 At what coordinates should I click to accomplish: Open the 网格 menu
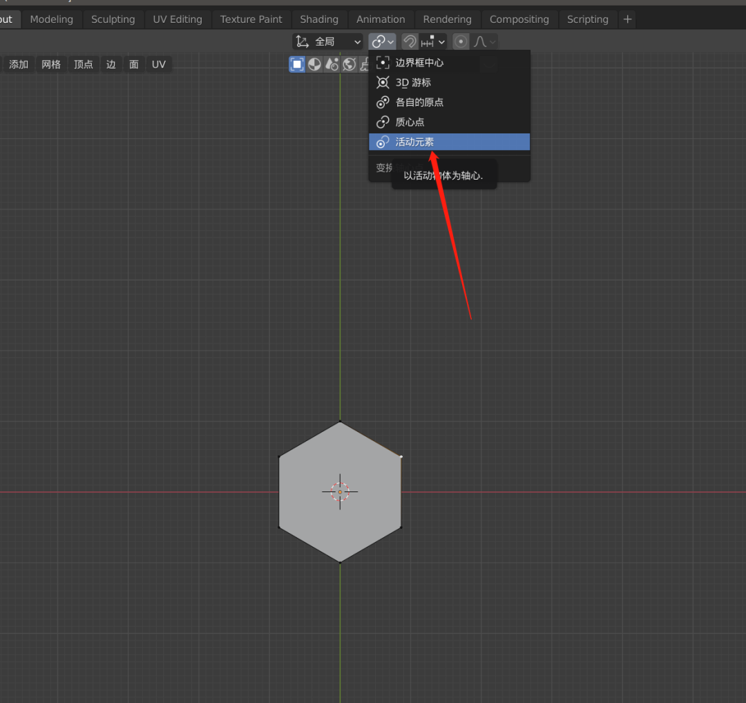(x=51, y=64)
